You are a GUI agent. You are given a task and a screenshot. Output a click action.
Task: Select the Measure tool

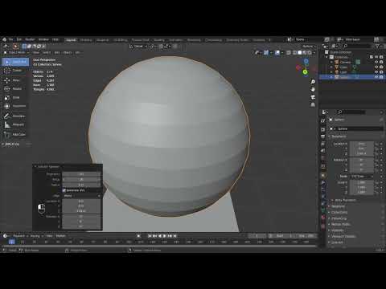[14, 124]
